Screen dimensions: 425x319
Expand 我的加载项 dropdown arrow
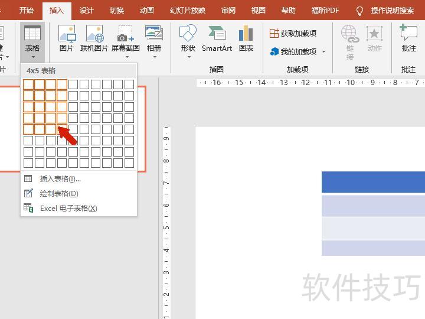coord(323,51)
